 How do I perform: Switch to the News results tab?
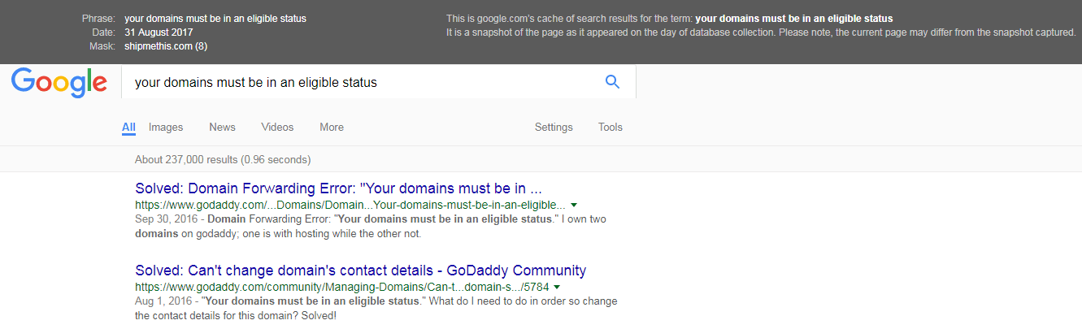[x=222, y=128]
